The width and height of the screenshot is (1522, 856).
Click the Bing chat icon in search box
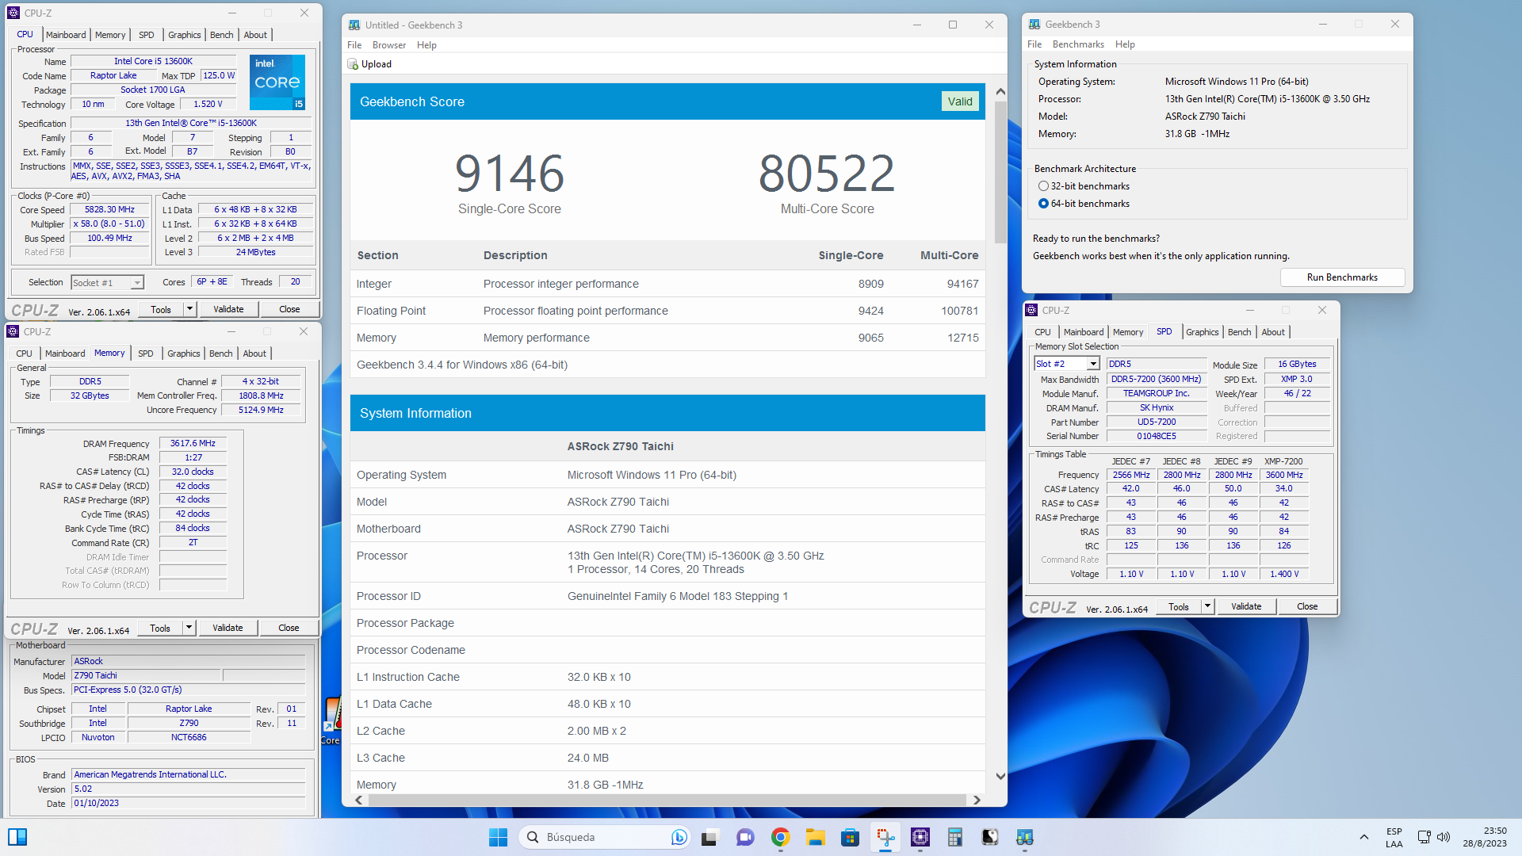pos(679,837)
